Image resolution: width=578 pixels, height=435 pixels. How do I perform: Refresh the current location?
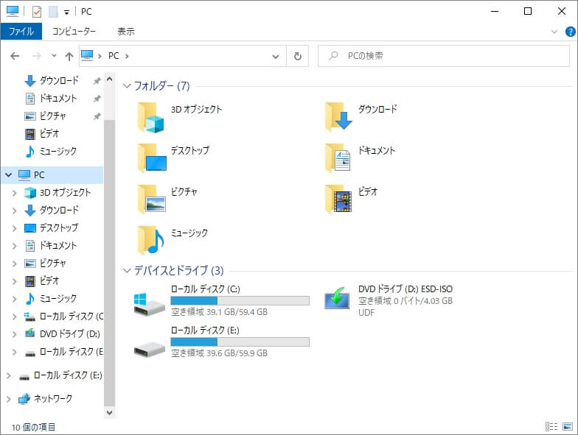pyautogui.click(x=298, y=56)
